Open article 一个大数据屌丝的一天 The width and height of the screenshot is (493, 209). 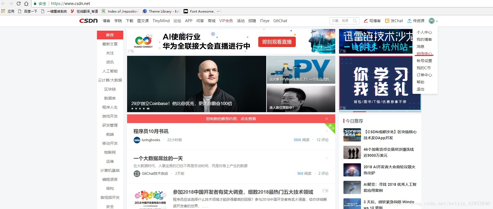pyautogui.click(x=158, y=158)
